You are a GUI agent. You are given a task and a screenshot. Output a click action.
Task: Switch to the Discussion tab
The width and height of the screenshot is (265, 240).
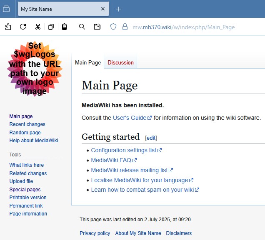coord(120,62)
